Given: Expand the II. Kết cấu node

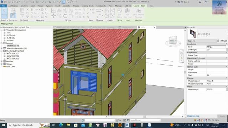Looking at the screenshot, I should (5, 38).
